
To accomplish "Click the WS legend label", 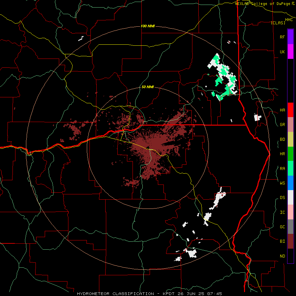I will [x=282, y=183].
